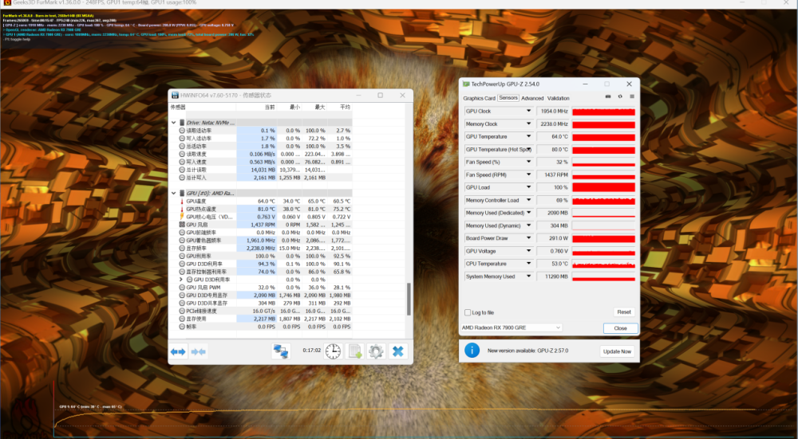The height and width of the screenshot is (439, 798).
Task: Collapse the GPU [#0]: AMD Radeon sensor group
Action: 173,193
